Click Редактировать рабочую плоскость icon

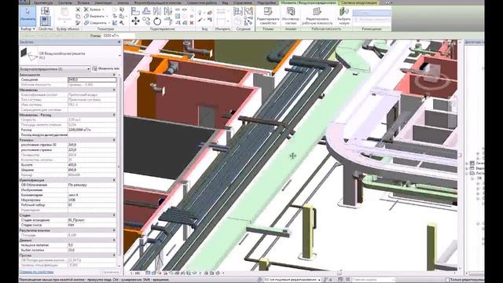[317, 16]
